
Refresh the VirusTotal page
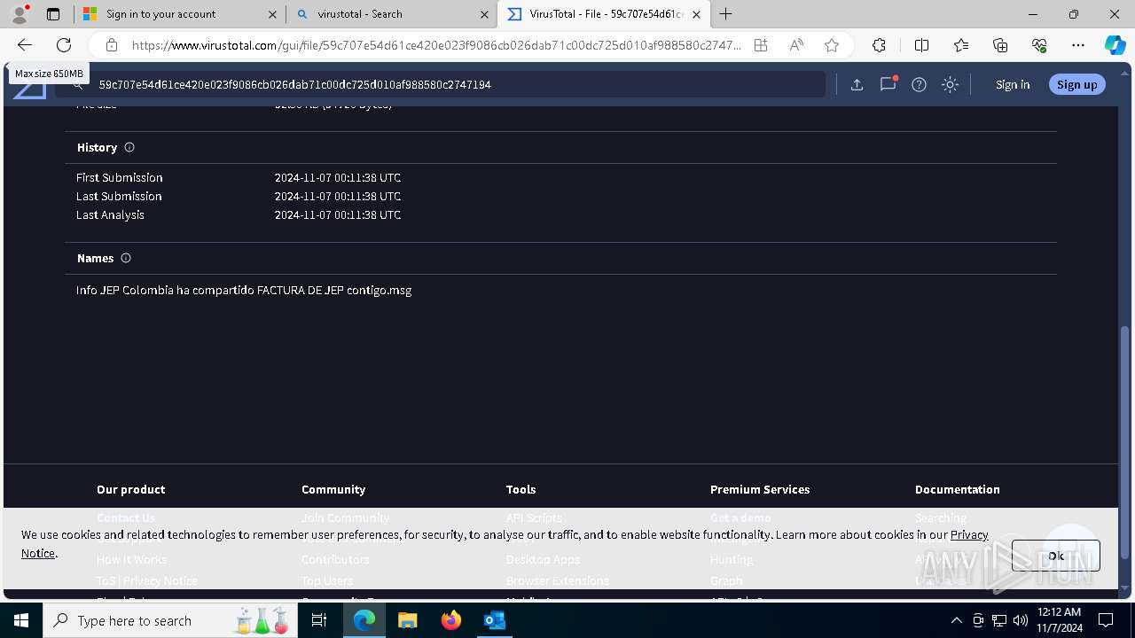click(x=64, y=45)
